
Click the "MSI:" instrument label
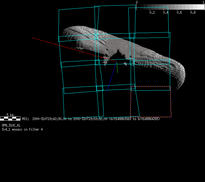pyautogui.click(x=26, y=119)
